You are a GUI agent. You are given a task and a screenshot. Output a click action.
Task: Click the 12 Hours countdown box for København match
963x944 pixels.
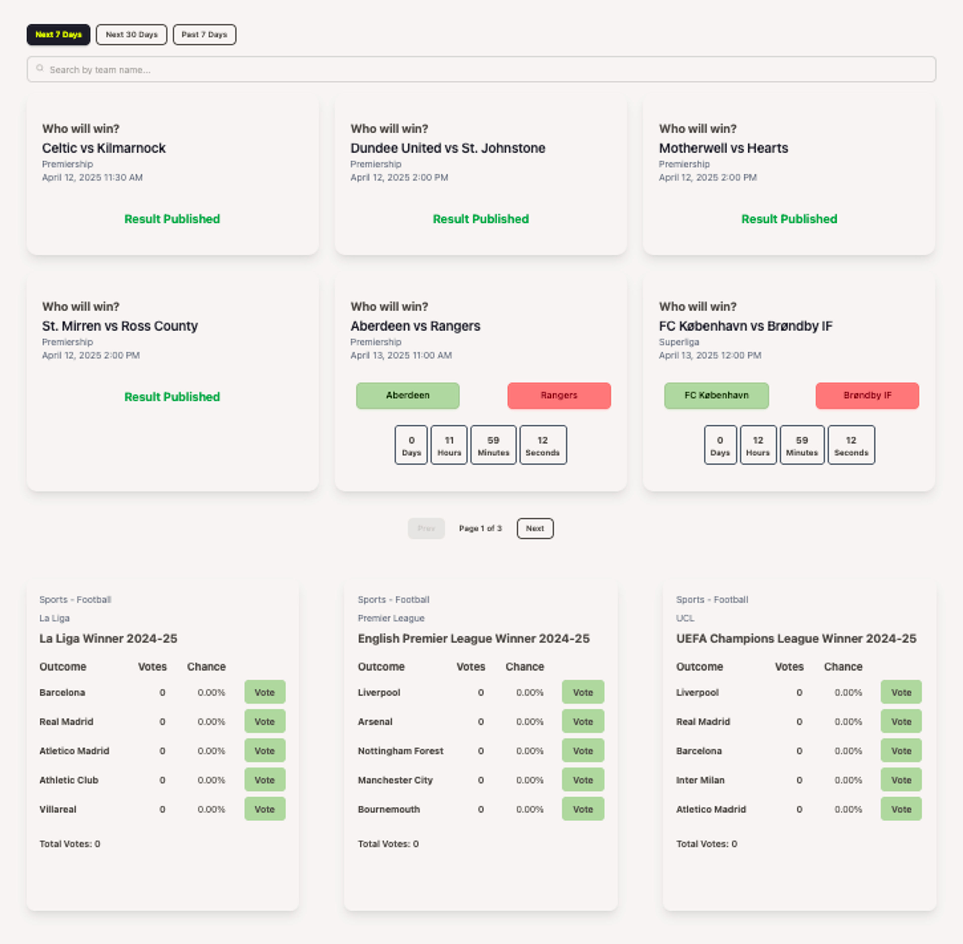pos(758,445)
